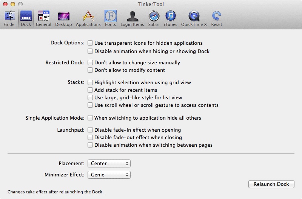Click the 'Restricted Dock:' section label
The image size is (302, 199).
pos(65,62)
